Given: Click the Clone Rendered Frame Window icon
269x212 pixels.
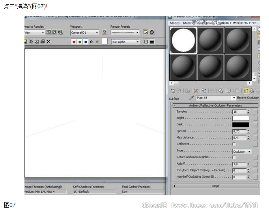Looking at the screenshot, I should 37,42.
